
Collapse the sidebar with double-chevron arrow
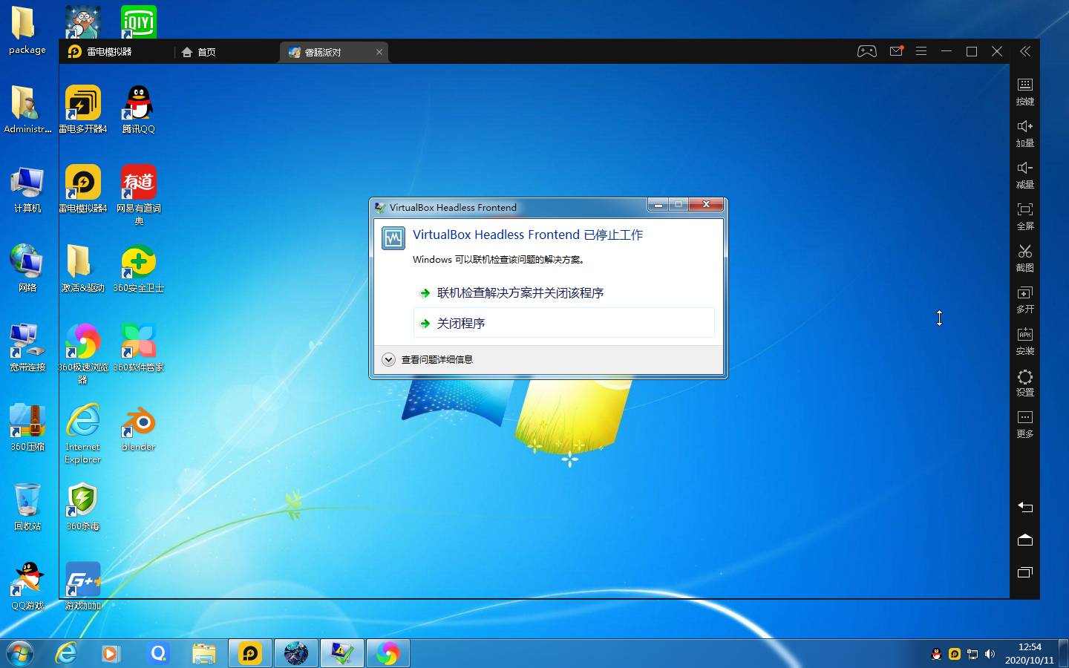coord(1024,51)
